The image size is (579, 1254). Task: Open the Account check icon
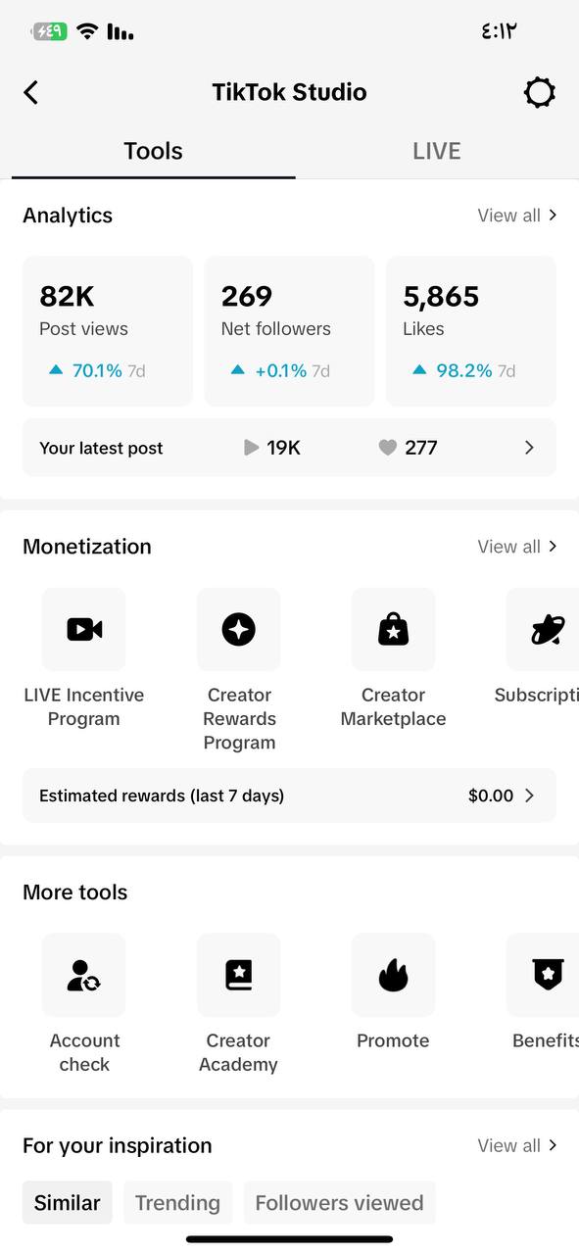coord(84,975)
